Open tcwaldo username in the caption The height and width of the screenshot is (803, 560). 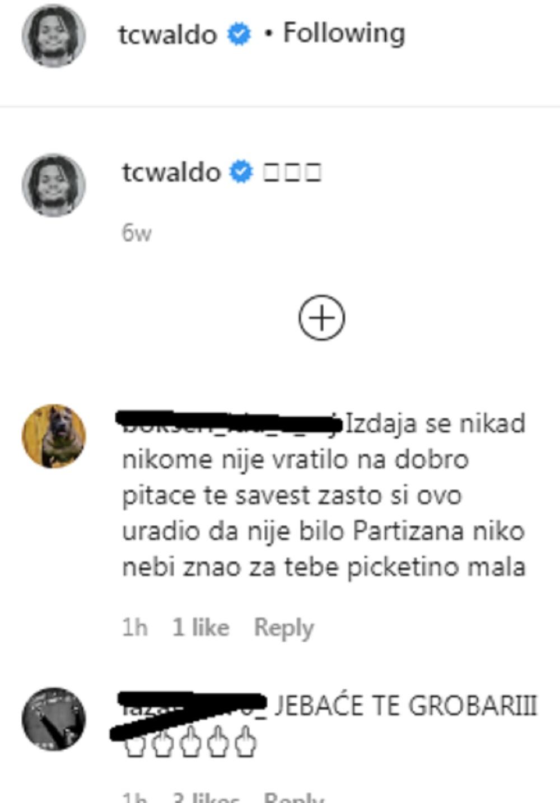point(171,172)
